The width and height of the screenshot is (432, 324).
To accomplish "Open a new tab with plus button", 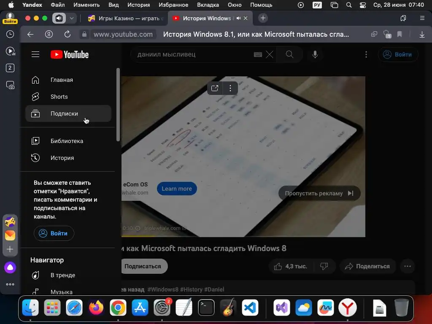I will coord(263,18).
